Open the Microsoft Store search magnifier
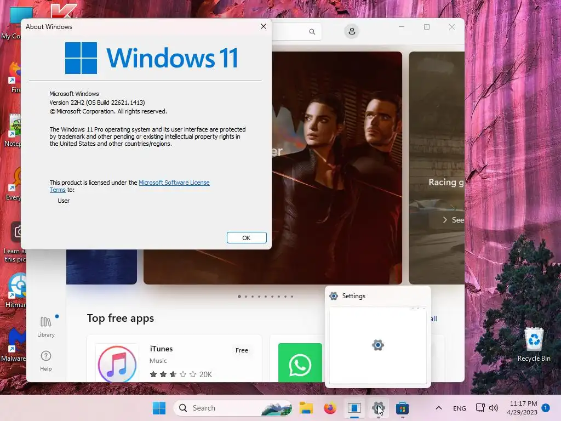Viewport: 561px width, 421px height. pos(312,32)
